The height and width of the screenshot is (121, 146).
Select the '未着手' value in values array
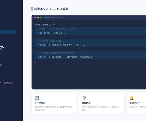coord(55,45)
